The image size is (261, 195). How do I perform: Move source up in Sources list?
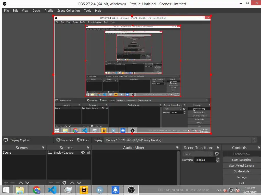click(x=72, y=183)
